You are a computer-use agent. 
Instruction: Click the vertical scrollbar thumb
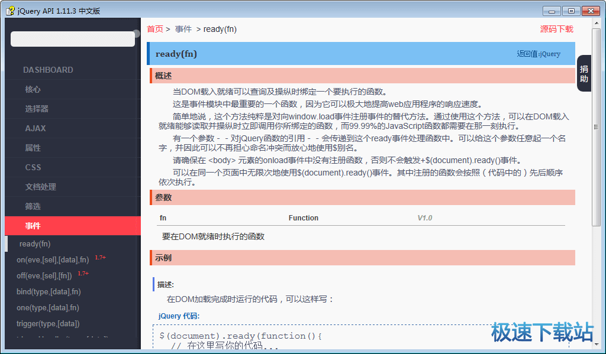(595, 127)
